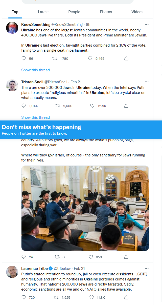Reply to KnowSomething's tweet

pos(24,58)
